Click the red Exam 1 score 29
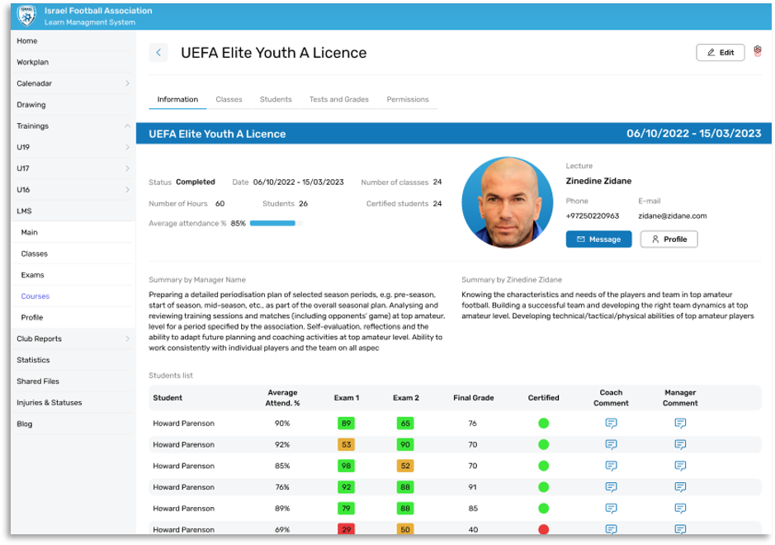The height and width of the screenshot is (545, 775). 346,529
